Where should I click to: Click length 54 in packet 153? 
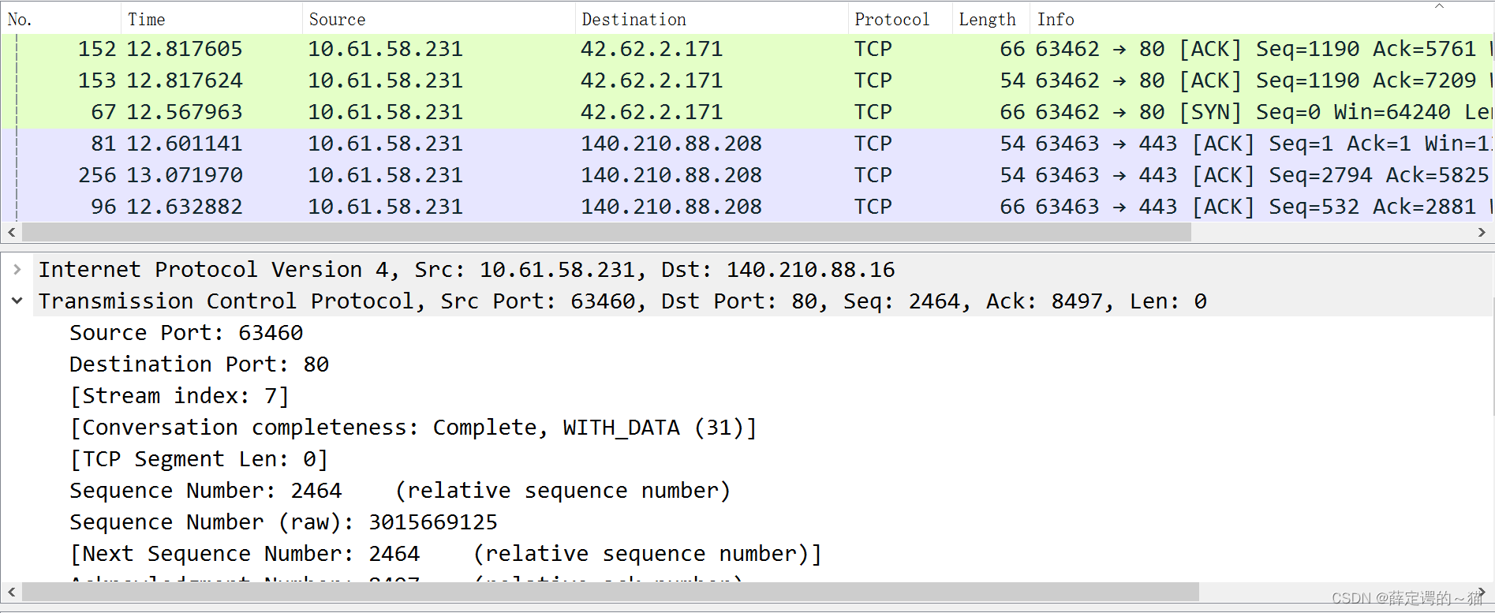[x=1012, y=81]
